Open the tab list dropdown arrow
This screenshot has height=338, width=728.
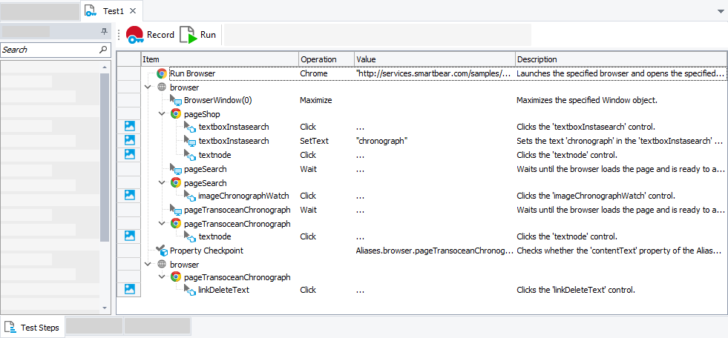[x=721, y=12]
